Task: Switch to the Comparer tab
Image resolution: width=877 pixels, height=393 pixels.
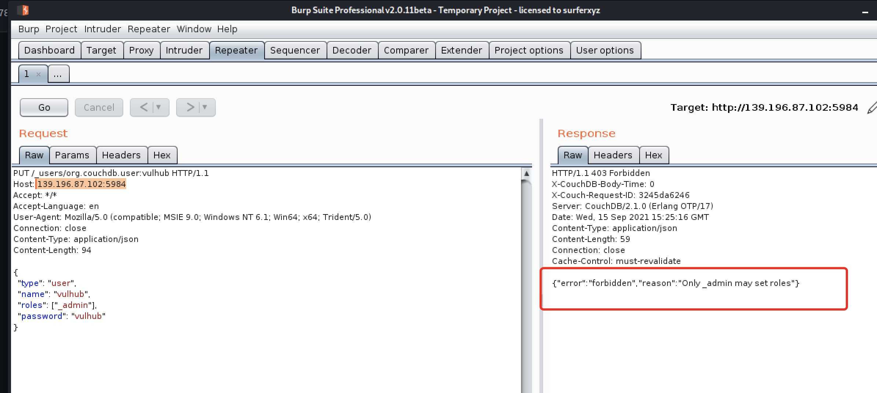Action: 406,50
